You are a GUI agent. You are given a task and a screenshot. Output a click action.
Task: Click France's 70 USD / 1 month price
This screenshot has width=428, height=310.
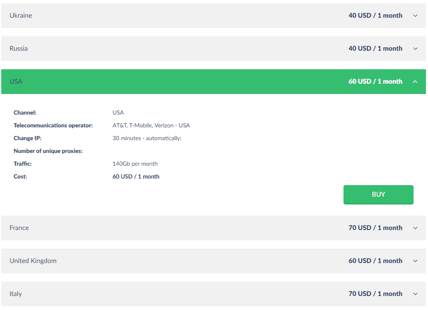pyautogui.click(x=375, y=228)
